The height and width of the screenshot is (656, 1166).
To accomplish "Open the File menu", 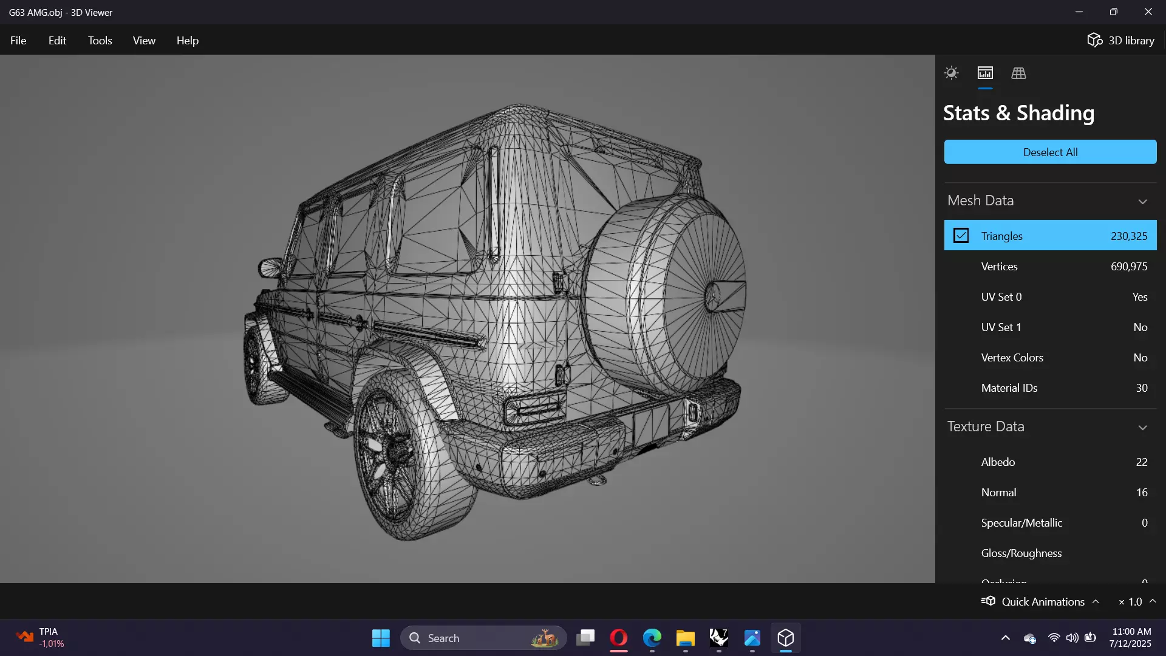I will [18, 40].
